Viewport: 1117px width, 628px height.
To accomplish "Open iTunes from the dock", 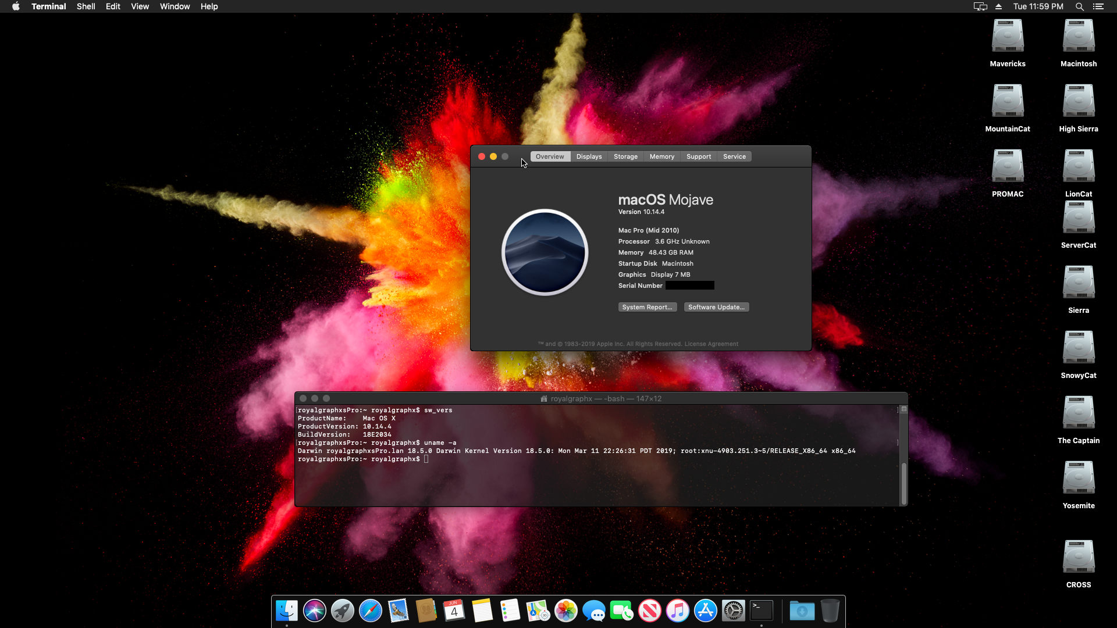I will click(678, 611).
